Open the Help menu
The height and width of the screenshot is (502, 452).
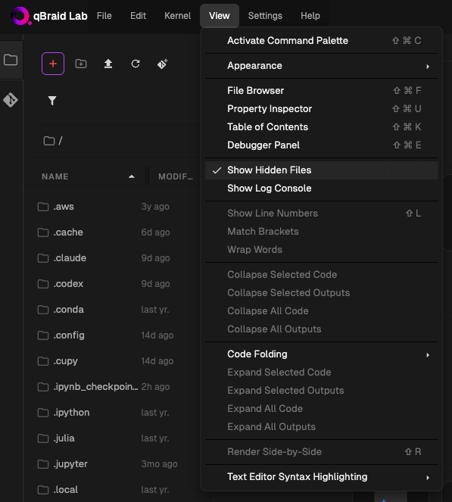click(310, 16)
